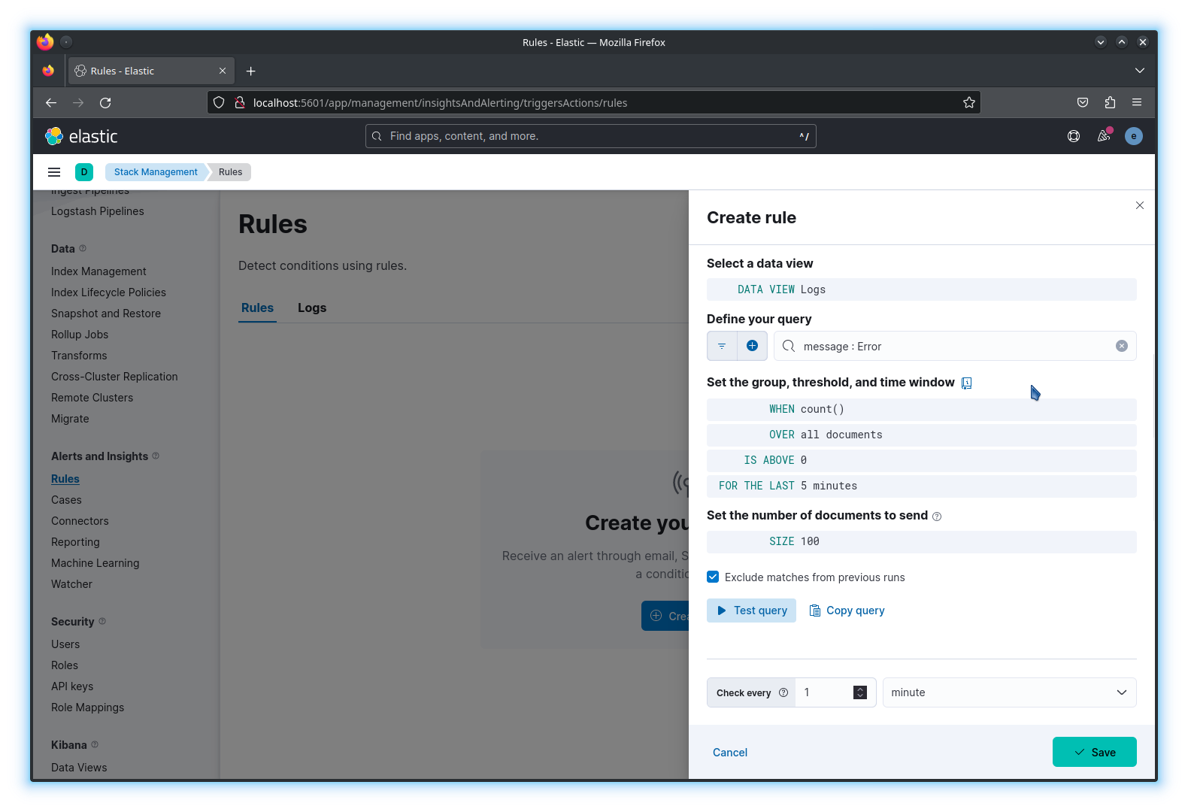Expand IS ABOVE 0 threshold
The image size is (1188, 812).
(922, 460)
